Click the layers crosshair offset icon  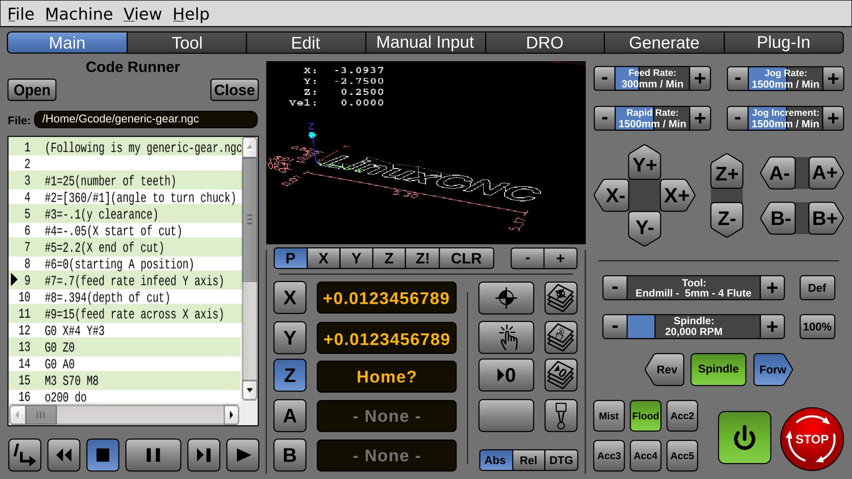(x=561, y=298)
